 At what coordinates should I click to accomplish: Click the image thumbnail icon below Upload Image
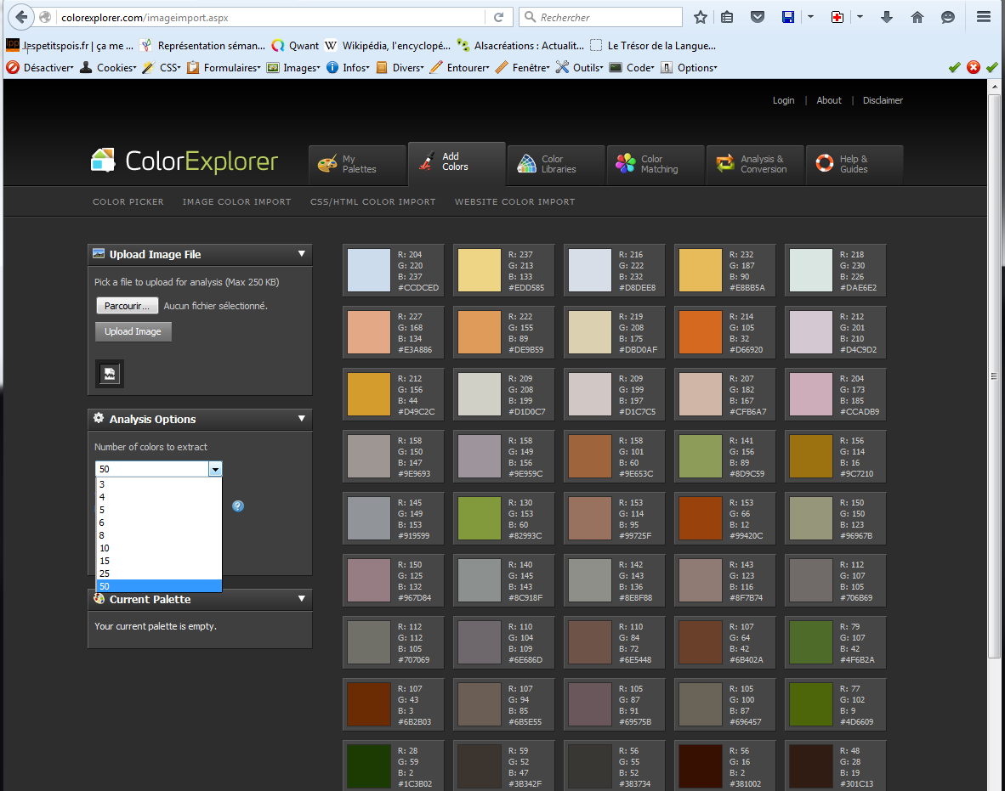110,374
